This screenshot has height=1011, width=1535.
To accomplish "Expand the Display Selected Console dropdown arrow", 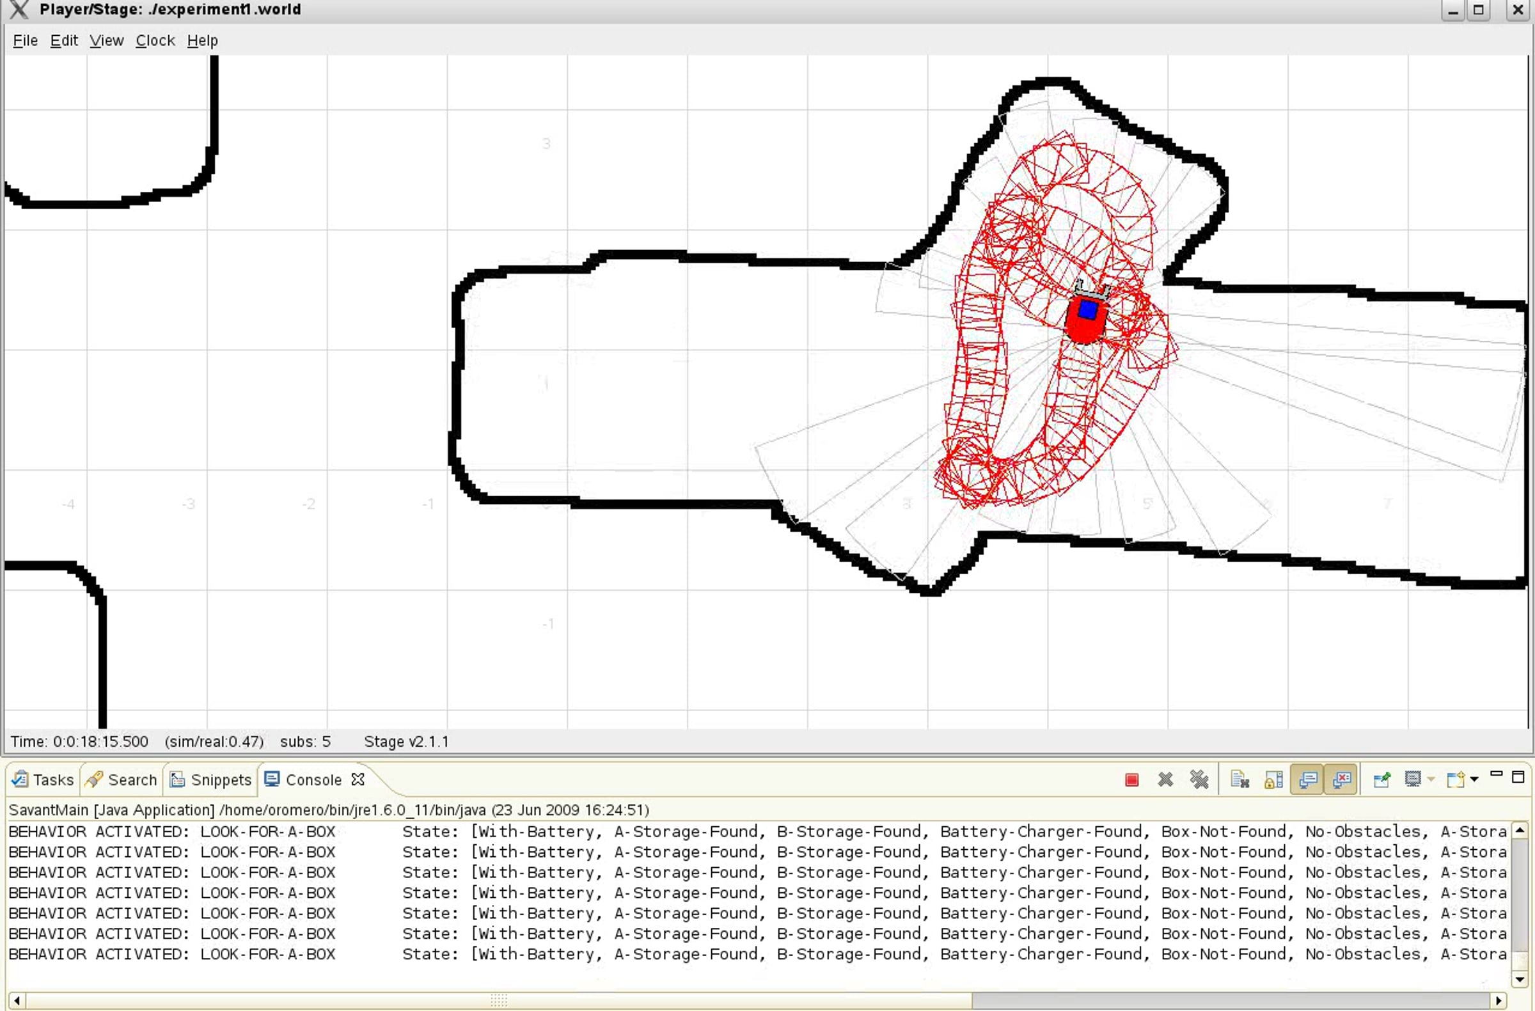I will point(1431,780).
